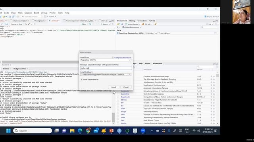Check the BBmisc package checkbox
Screen dimensions: 254x142
coord(118,100)
